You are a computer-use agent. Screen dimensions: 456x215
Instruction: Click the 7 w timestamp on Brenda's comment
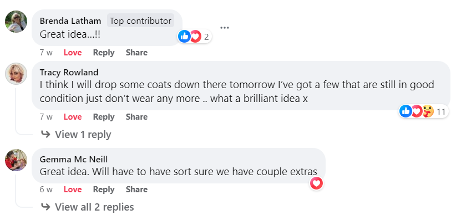point(46,53)
